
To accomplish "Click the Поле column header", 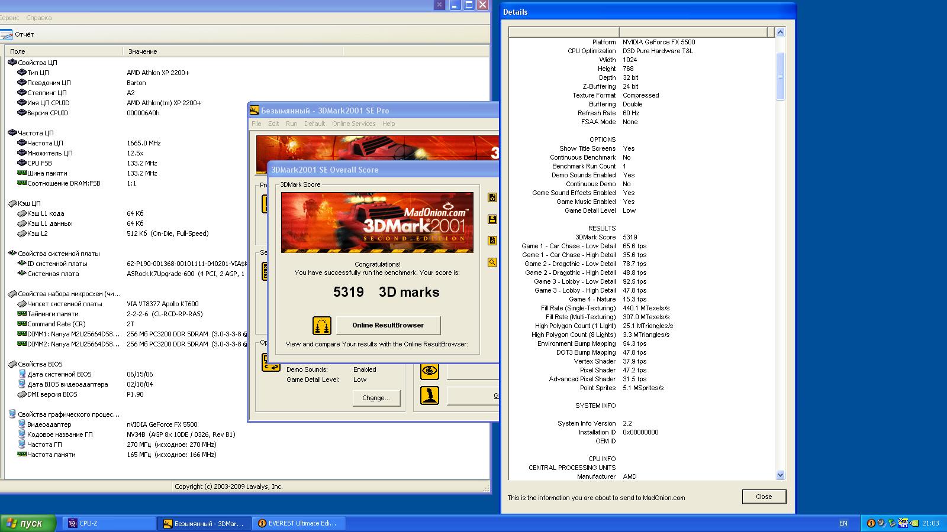I will [18, 51].
